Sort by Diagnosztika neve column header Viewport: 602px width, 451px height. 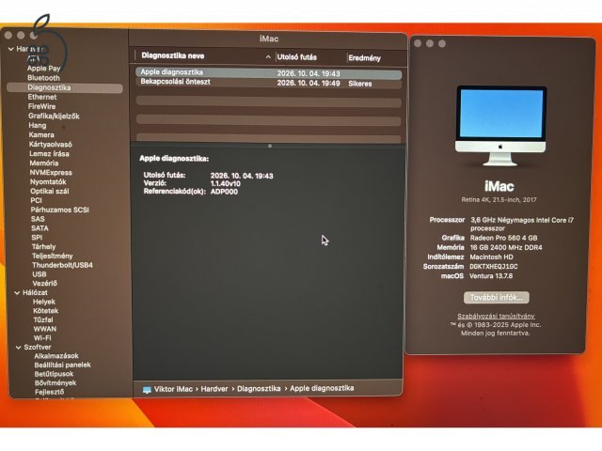tap(173, 56)
